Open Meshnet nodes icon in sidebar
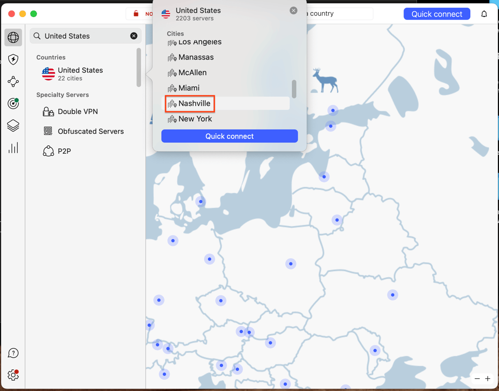The height and width of the screenshot is (391, 499). [x=13, y=81]
